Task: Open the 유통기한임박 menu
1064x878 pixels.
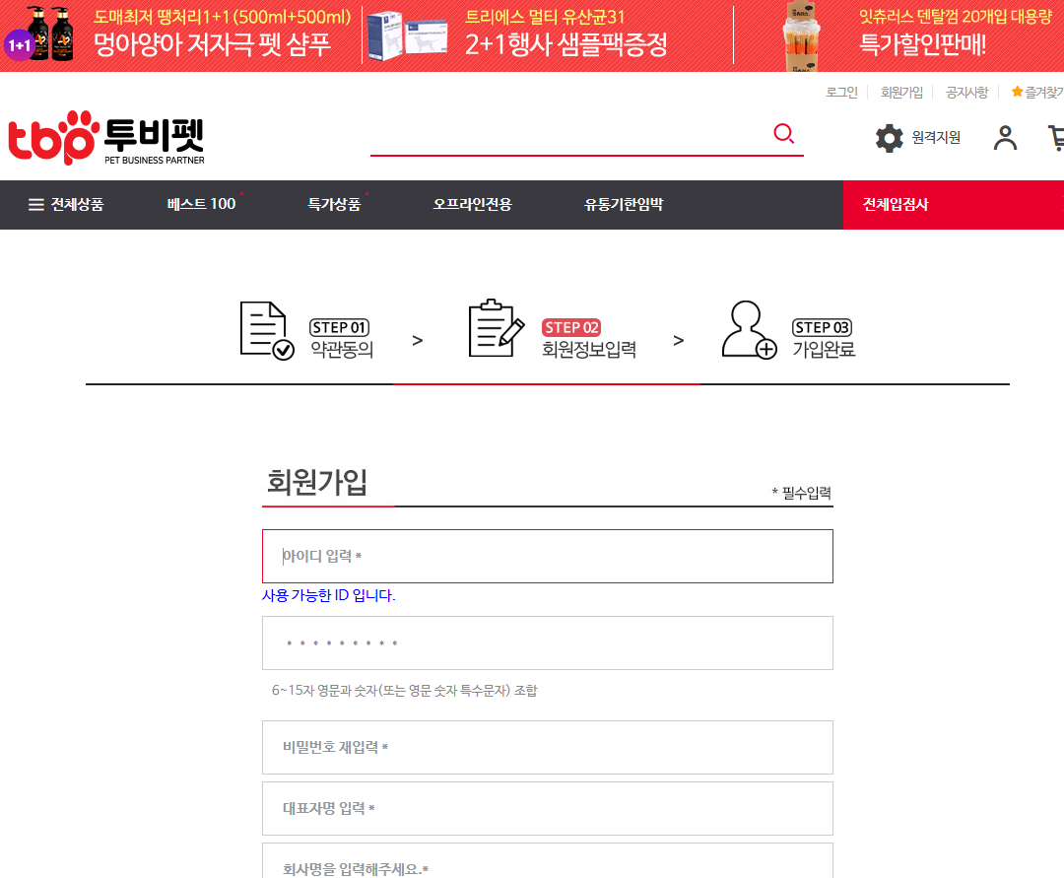Action: point(621,205)
